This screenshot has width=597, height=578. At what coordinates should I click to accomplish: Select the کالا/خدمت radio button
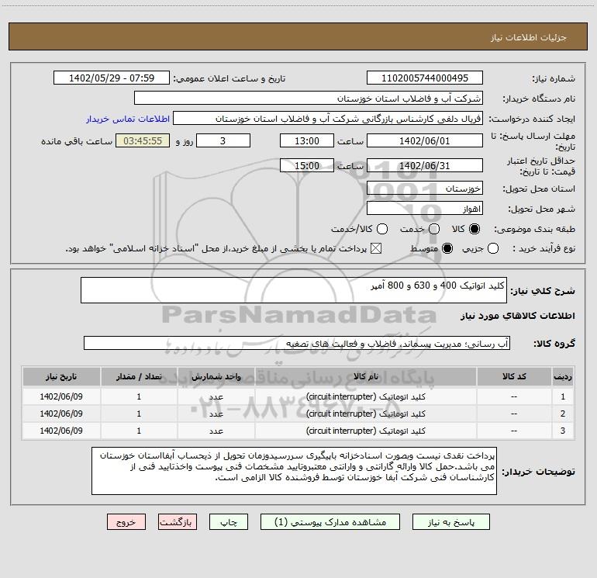point(382,229)
